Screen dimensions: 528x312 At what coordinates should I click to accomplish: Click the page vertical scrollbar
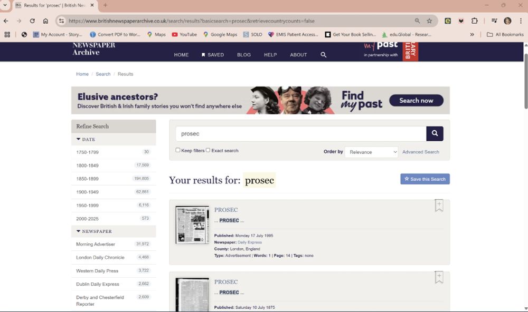(x=526, y=81)
